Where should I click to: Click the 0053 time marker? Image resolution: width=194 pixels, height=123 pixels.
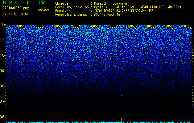[x=58, y=26]
